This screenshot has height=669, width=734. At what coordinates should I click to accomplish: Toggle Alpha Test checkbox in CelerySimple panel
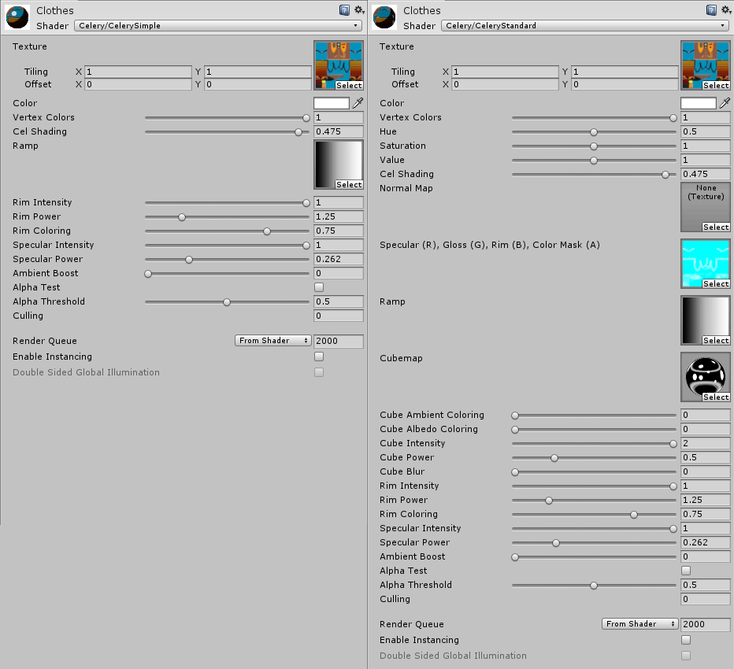(x=319, y=287)
